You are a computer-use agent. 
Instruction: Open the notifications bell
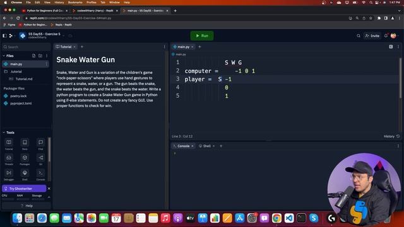[386, 36]
